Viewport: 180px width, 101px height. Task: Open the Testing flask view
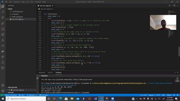click(x=3, y=40)
